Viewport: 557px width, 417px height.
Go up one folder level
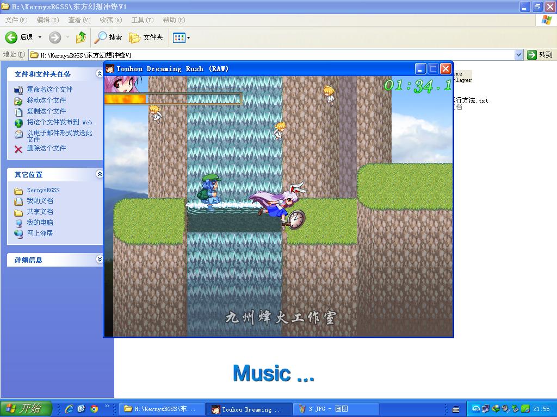point(81,37)
